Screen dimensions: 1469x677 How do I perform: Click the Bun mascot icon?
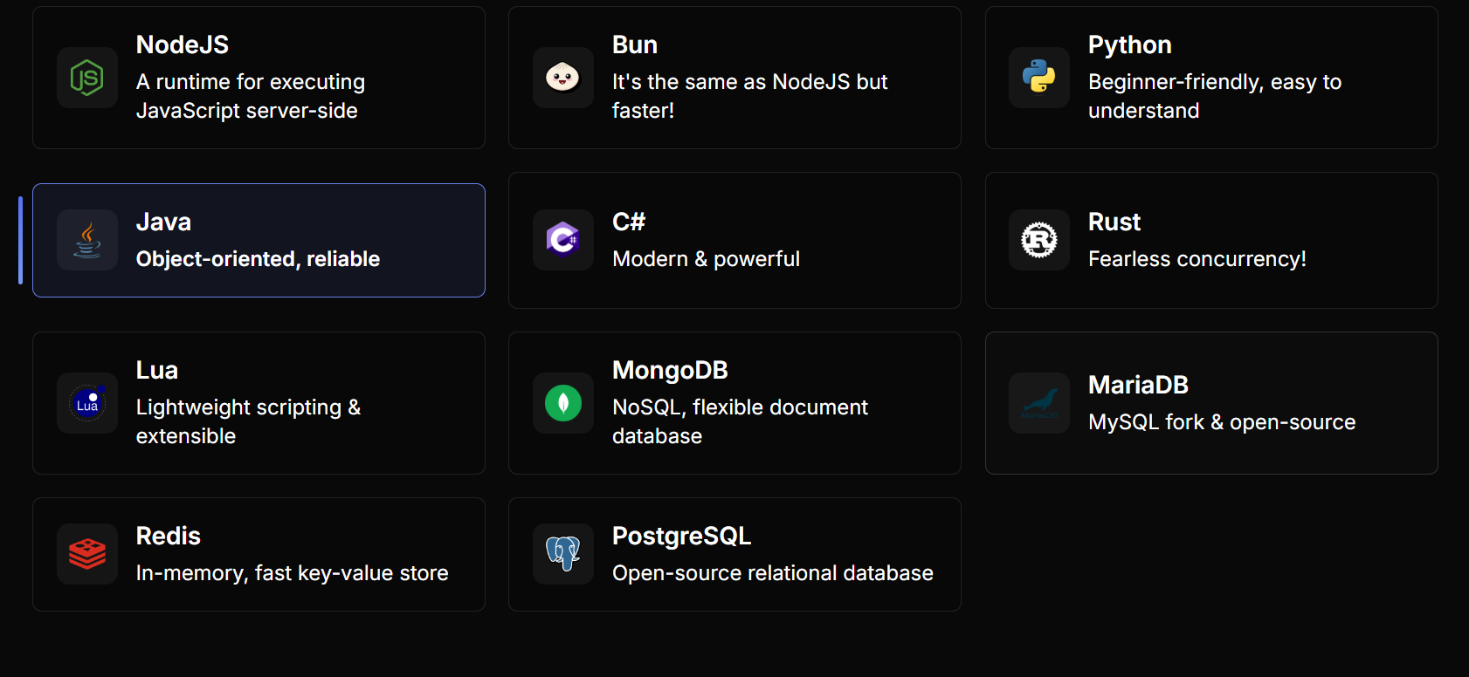tap(563, 78)
